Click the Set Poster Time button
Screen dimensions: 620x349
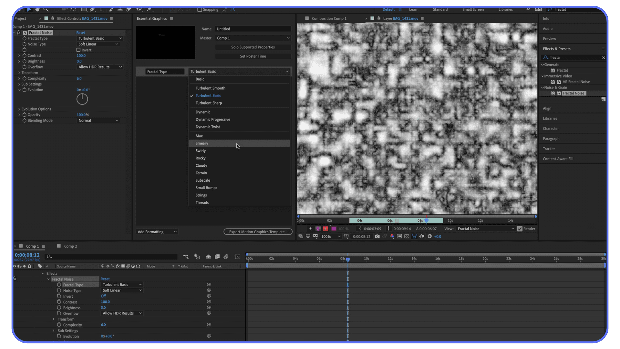point(253,56)
